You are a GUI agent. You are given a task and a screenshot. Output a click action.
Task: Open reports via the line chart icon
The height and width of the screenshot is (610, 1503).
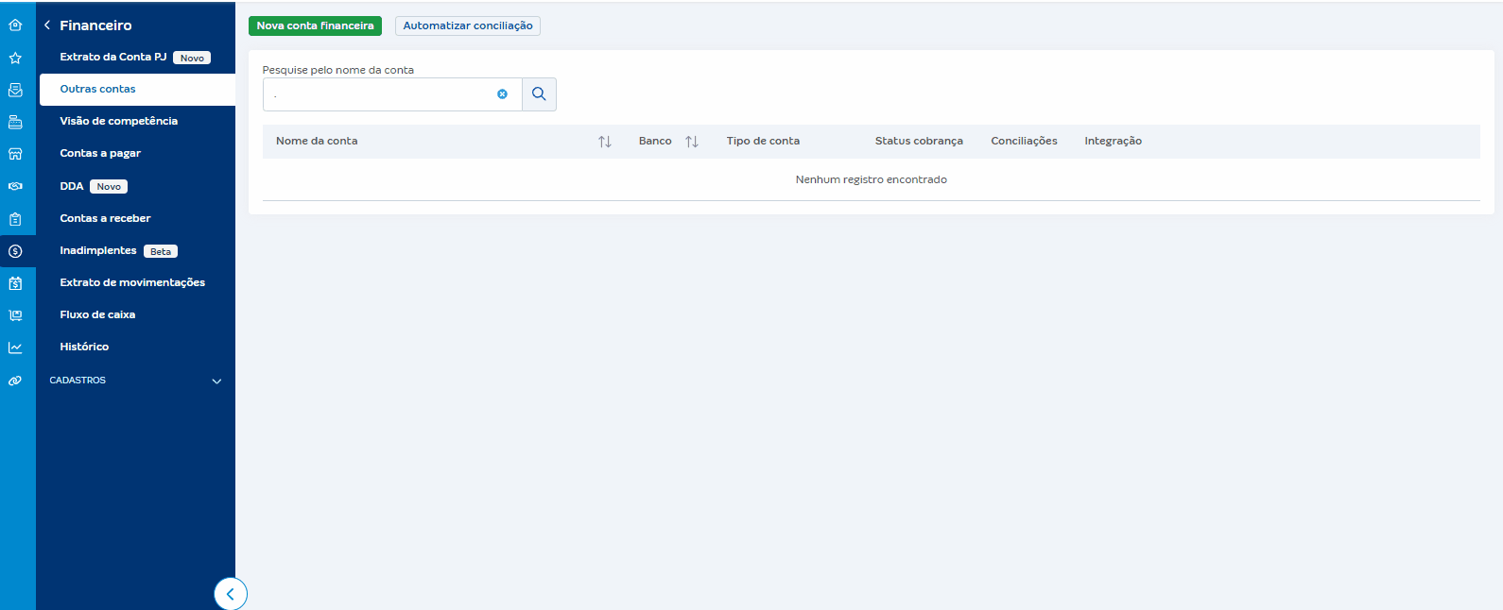pyautogui.click(x=15, y=347)
